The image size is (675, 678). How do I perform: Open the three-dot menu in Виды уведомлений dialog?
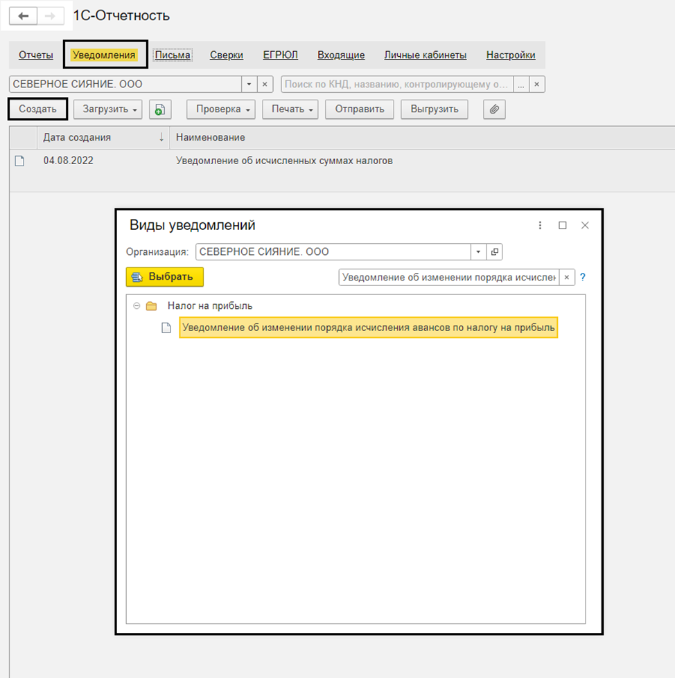point(540,225)
